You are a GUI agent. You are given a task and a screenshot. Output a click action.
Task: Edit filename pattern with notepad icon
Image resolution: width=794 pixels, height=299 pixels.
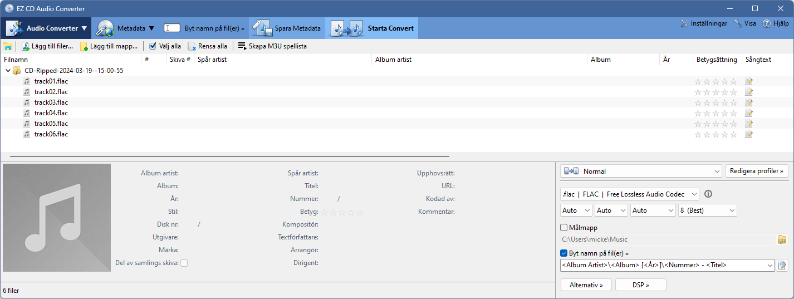(782, 265)
